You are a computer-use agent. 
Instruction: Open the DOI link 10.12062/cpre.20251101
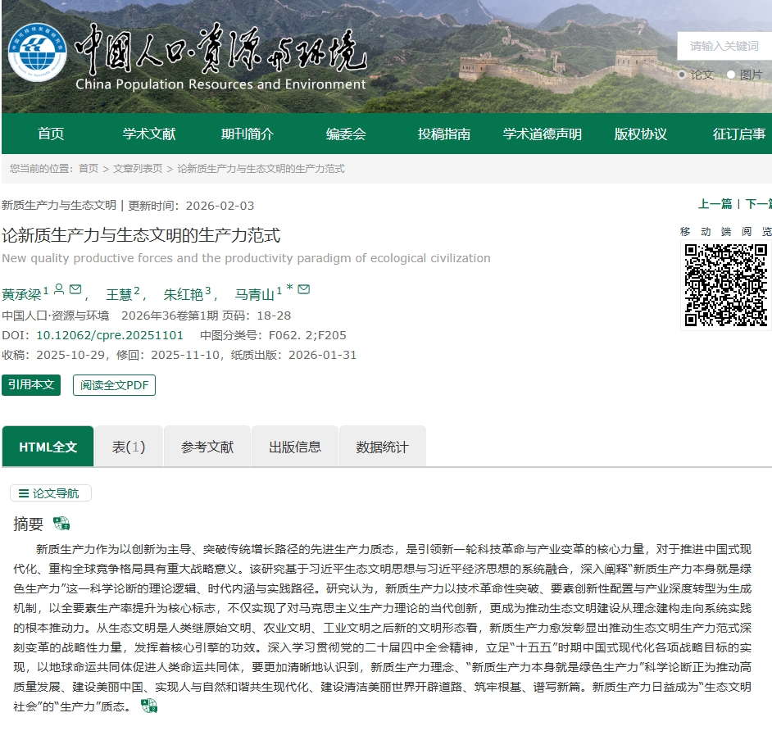click(x=110, y=335)
